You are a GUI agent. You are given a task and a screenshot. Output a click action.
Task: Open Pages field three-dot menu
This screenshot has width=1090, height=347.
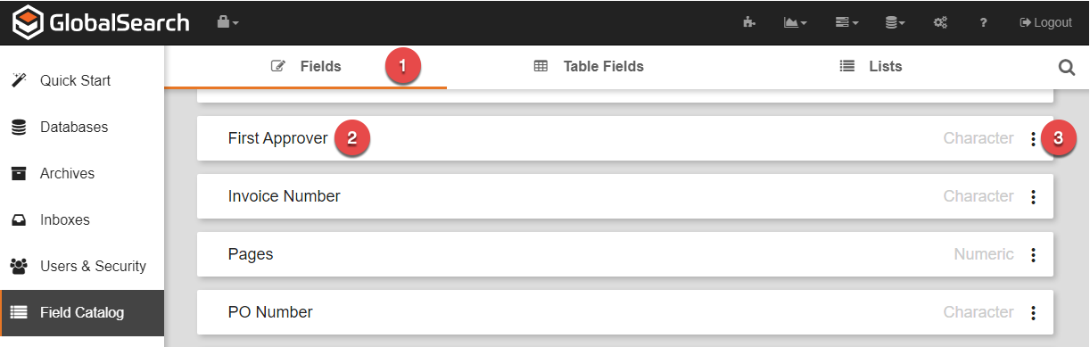tap(1033, 255)
